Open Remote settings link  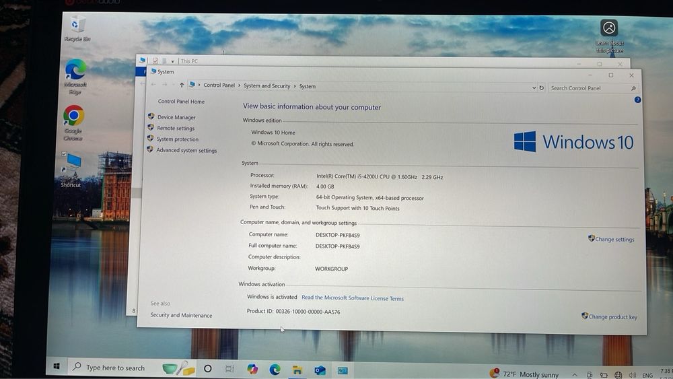[x=176, y=128]
